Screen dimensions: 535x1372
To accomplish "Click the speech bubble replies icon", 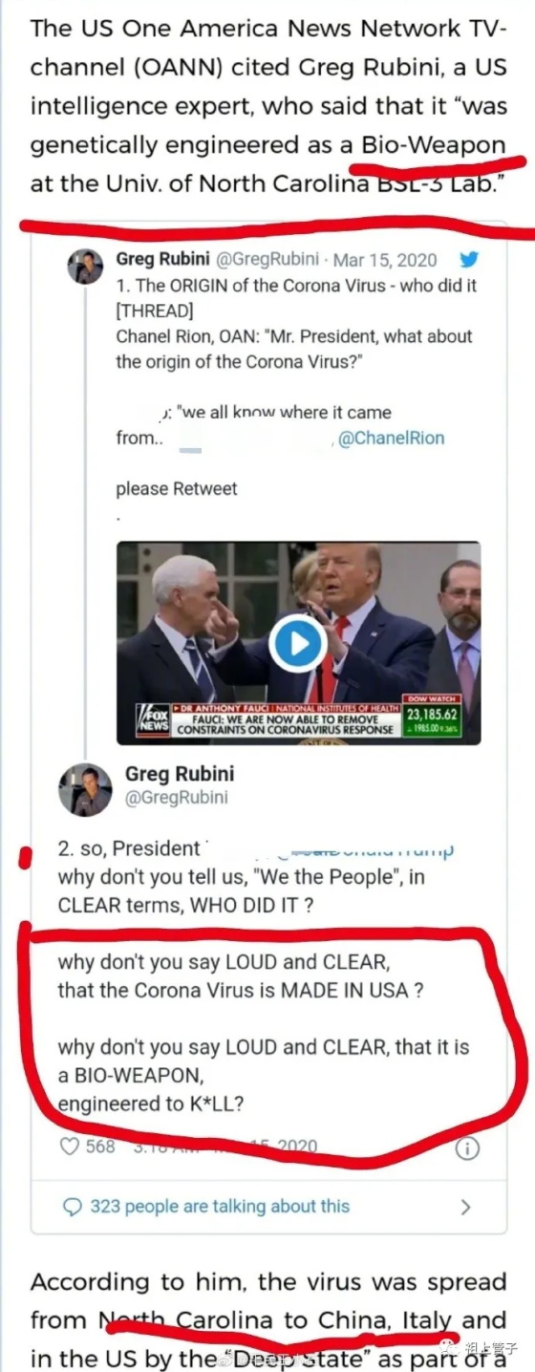I will click(x=72, y=1207).
